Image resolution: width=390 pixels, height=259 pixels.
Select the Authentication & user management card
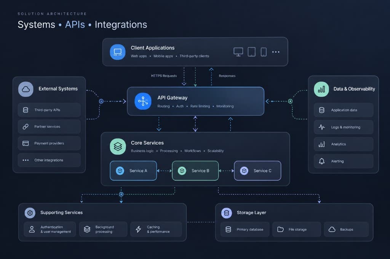tap(50, 229)
